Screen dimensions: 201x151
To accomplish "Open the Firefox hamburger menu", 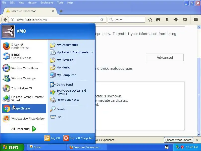I will coord(196,20).
